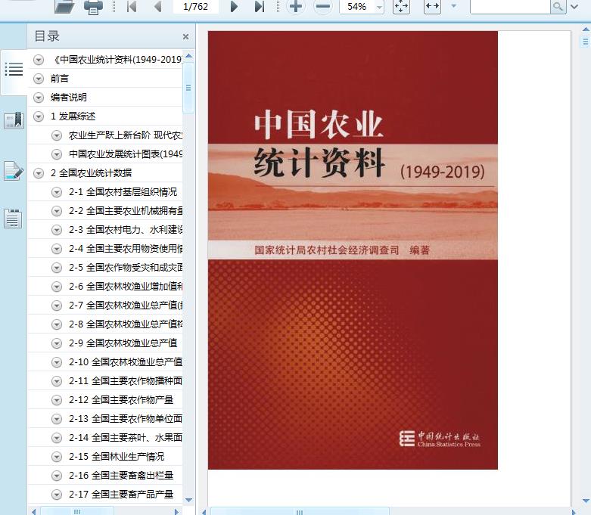Click the contents panel scroll-up arrow
The width and height of the screenshot is (591, 515).
[x=189, y=56]
